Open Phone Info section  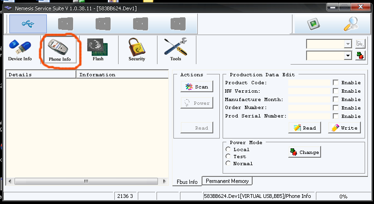pyautogui.click(x=60, y=51)
